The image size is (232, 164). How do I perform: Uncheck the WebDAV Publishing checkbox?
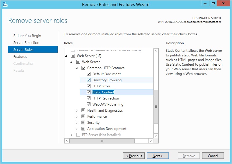pos(88,104)
